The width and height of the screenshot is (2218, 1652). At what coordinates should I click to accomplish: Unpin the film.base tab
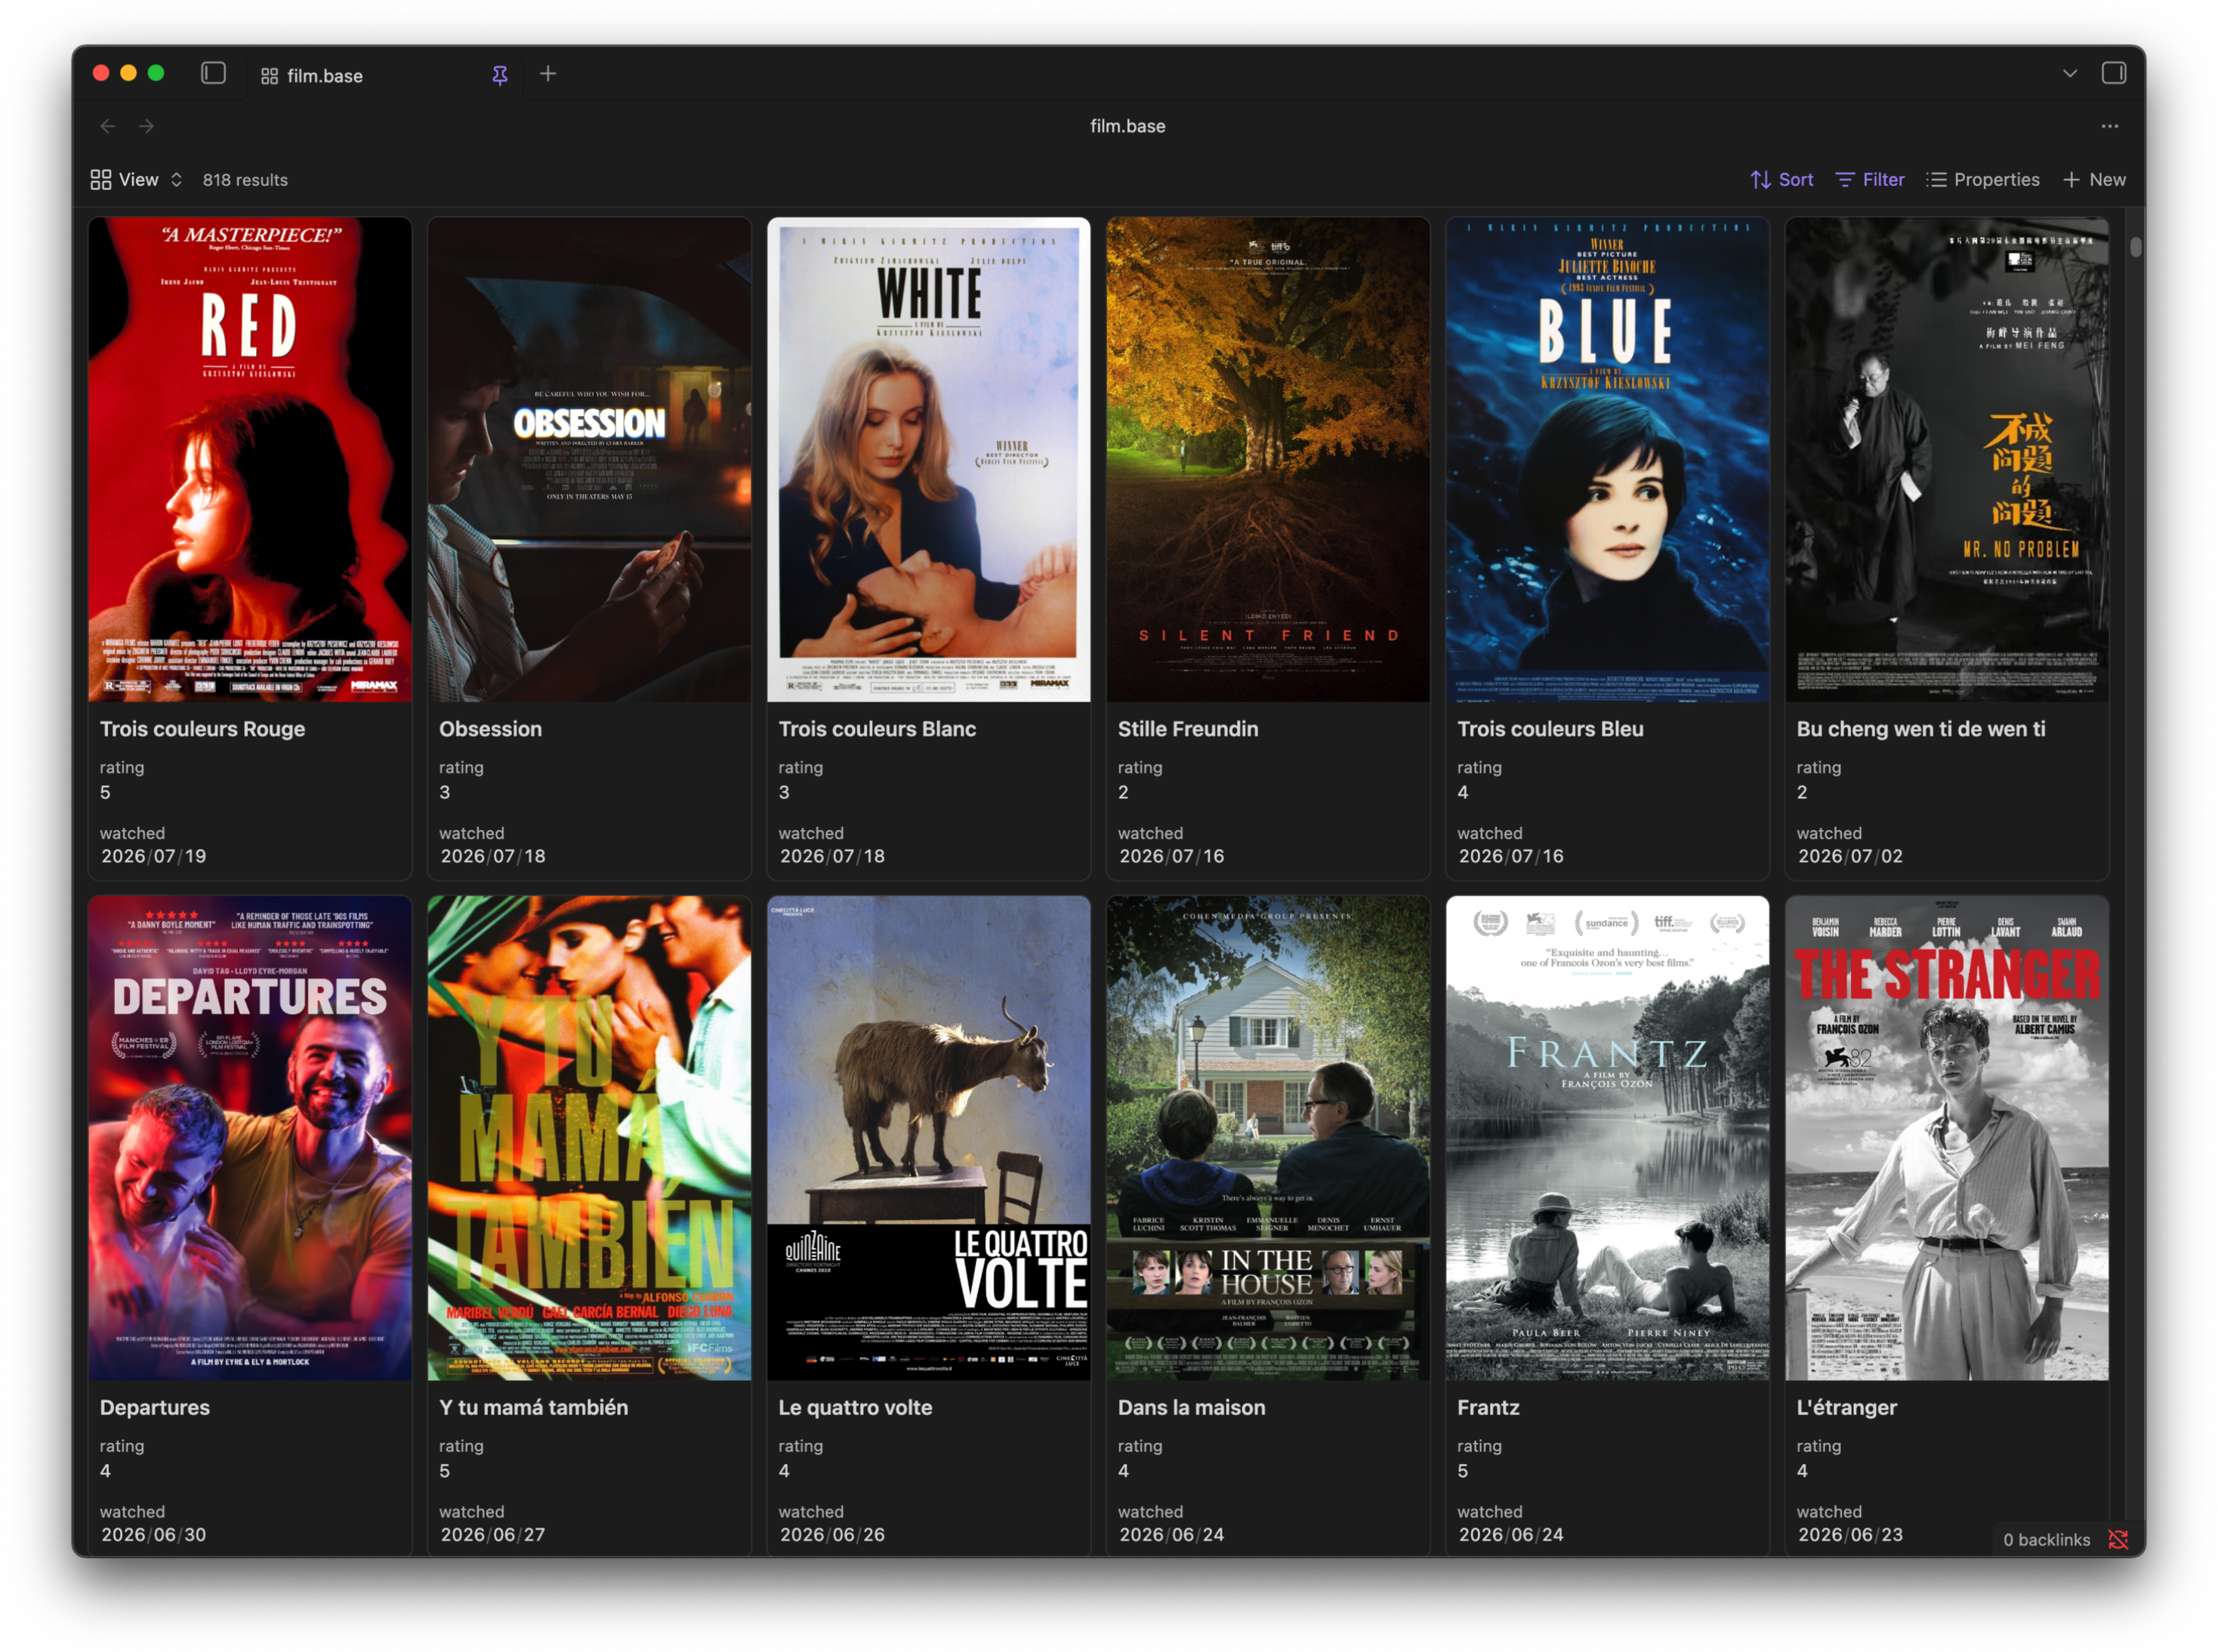[500, 75]
